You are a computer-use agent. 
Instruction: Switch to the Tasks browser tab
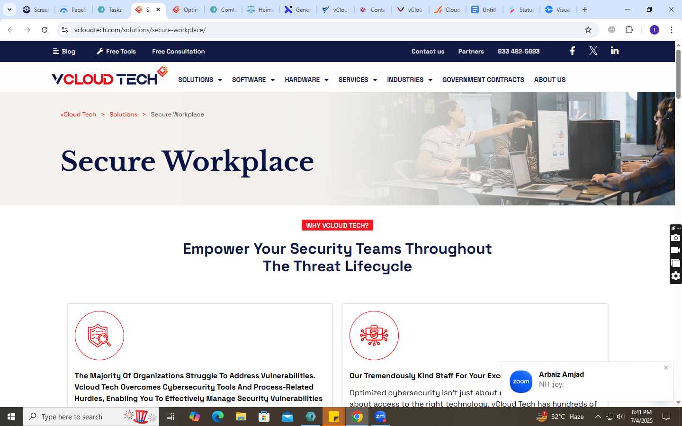point(110,9)
